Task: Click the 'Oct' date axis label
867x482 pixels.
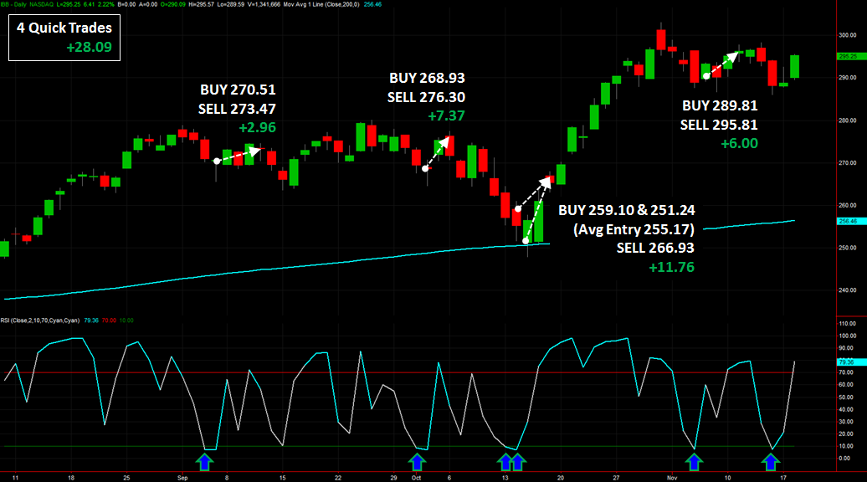Action: tap(417, 478)
